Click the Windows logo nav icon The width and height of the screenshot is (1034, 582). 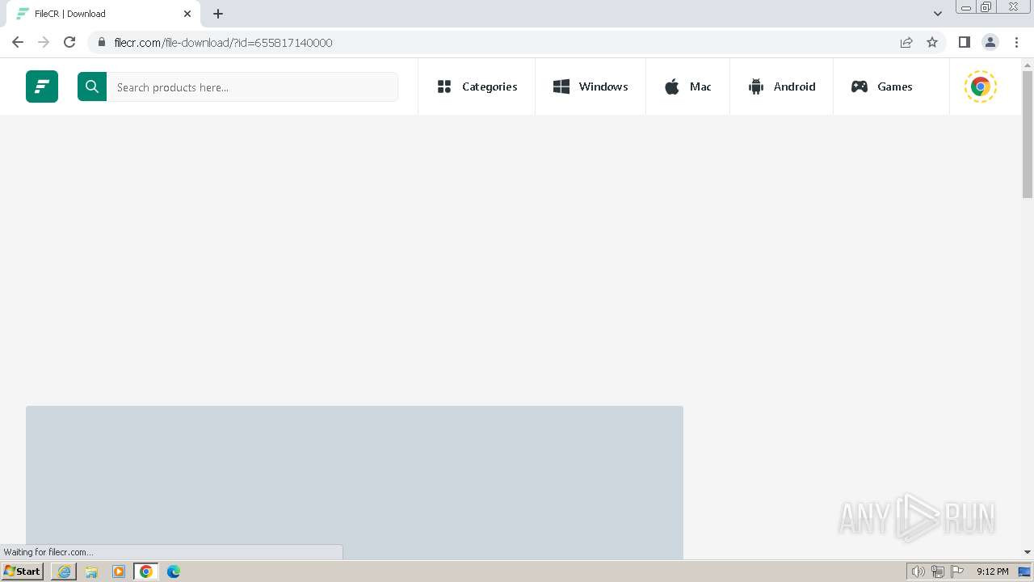point(561,86)
